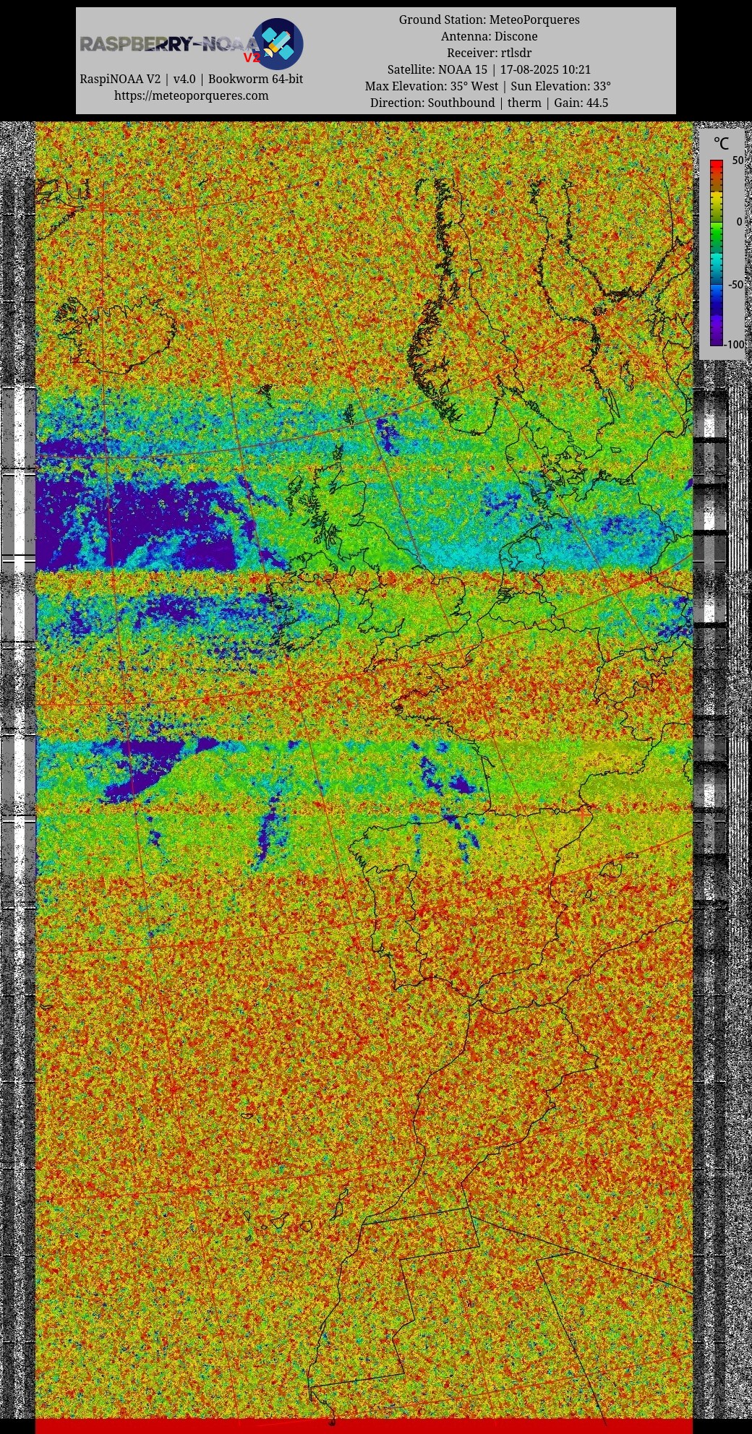Image resolution: width=752 pixels, height=1434 pixels.
Task: Click the 'Satellite: NOAA 15 | 17-08-2025 10:21' line
Action: coord(490,69)
